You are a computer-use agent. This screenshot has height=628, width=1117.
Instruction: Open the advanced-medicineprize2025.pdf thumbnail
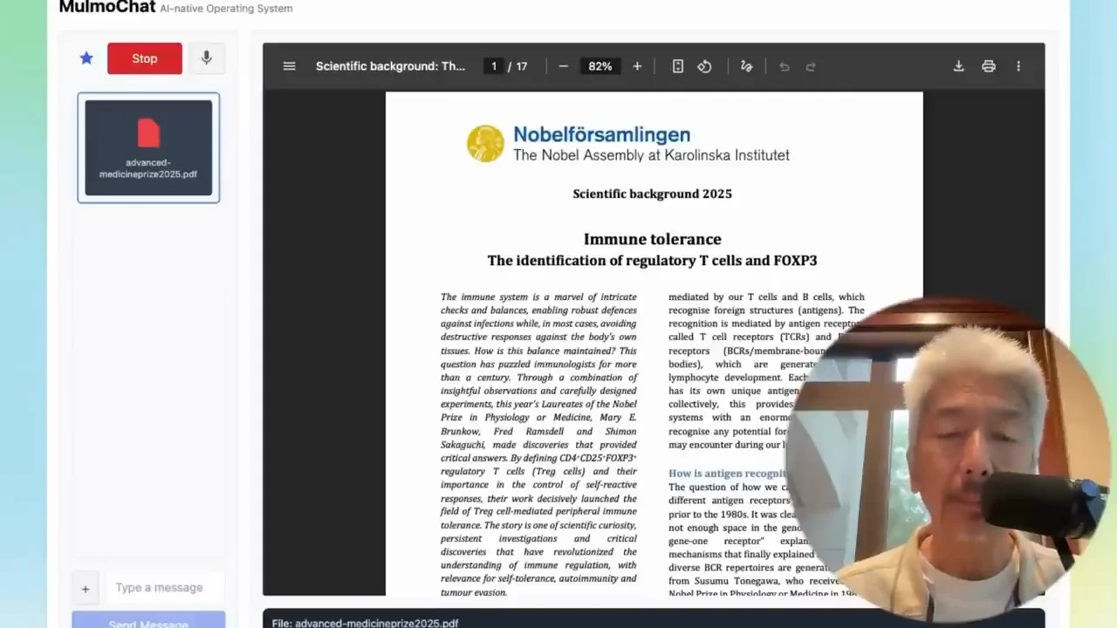pyautogui.click(x=148, y=147)
